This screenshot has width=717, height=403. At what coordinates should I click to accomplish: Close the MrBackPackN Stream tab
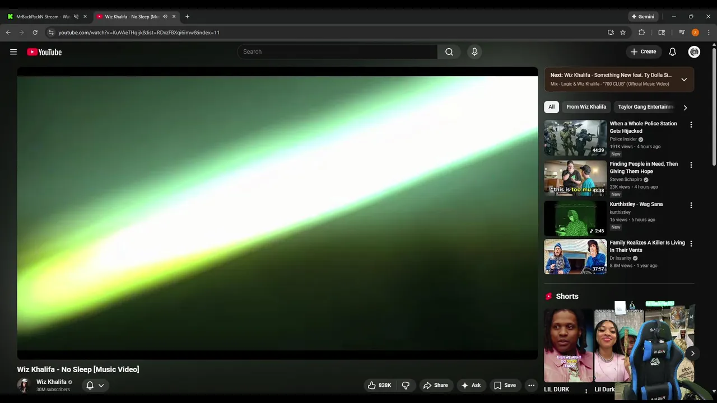tap(85, 17)
